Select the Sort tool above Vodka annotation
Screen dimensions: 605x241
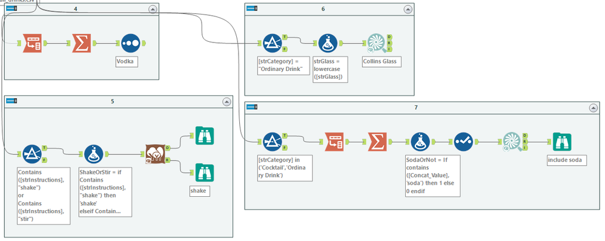pyautogui.click(x=130, y=43)
